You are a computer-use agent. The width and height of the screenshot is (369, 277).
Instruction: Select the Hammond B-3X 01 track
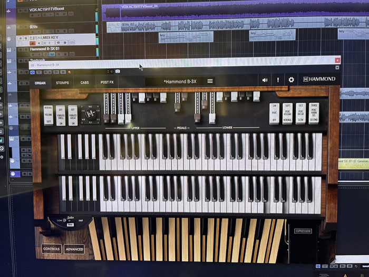[x=44, y=49]
